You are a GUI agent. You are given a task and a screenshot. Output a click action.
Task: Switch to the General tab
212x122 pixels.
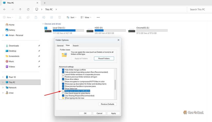point(60,46)
